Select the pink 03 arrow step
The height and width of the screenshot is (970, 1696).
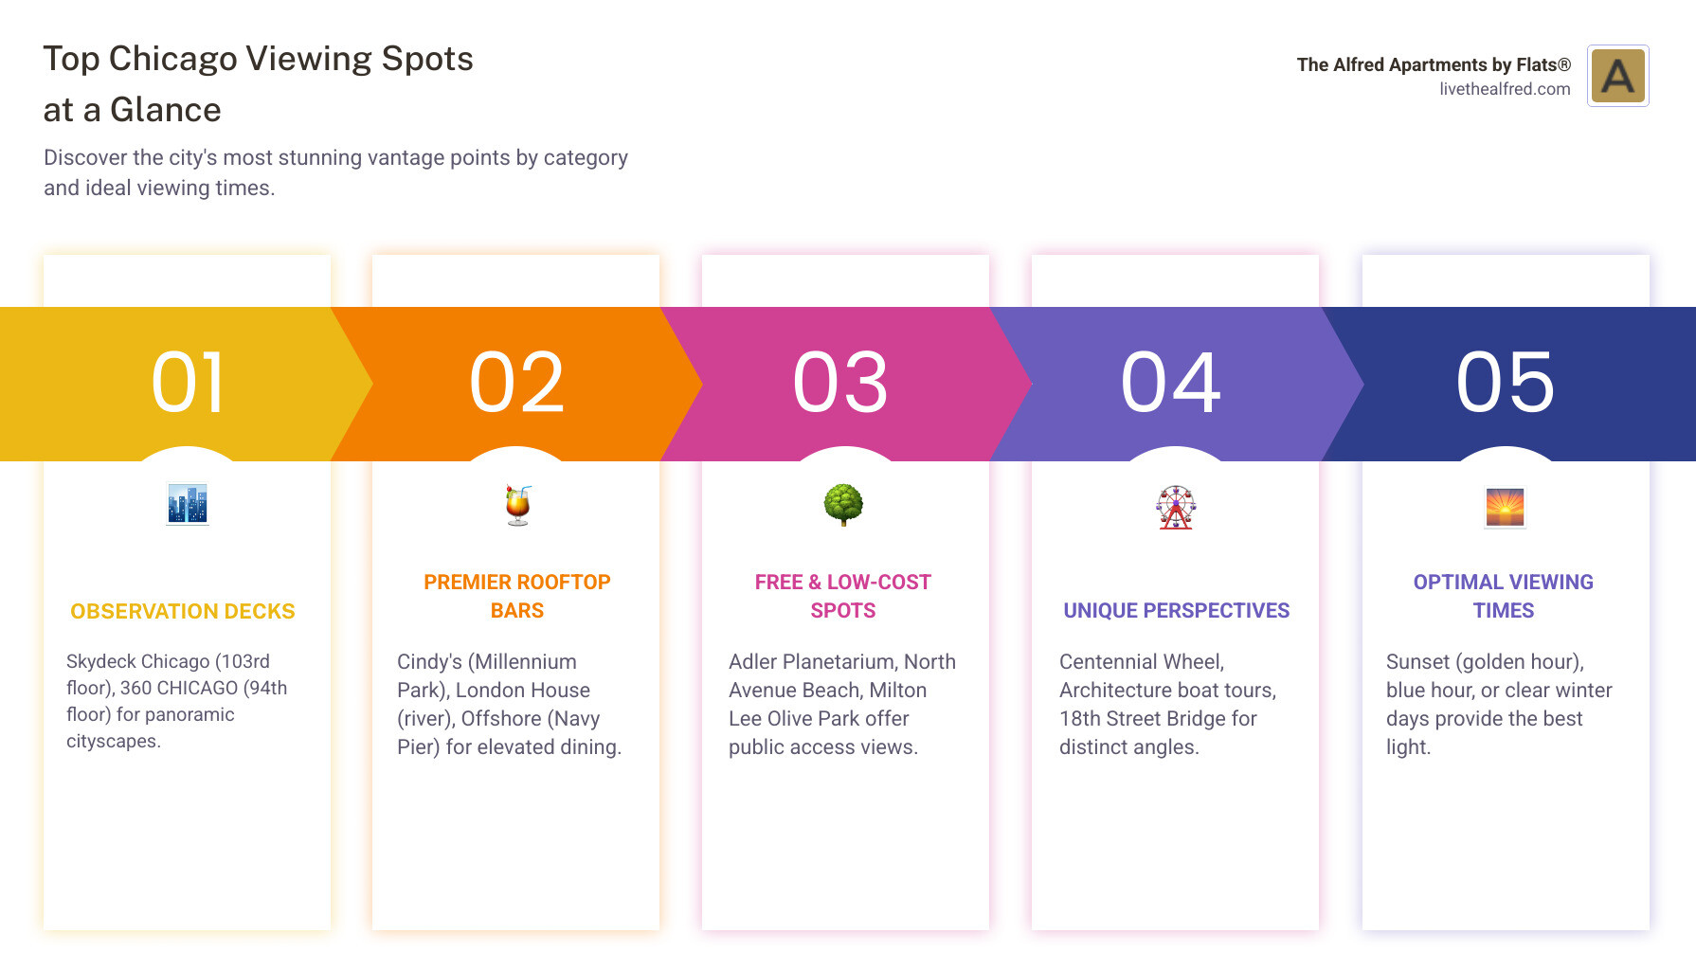tap(841, 383)
